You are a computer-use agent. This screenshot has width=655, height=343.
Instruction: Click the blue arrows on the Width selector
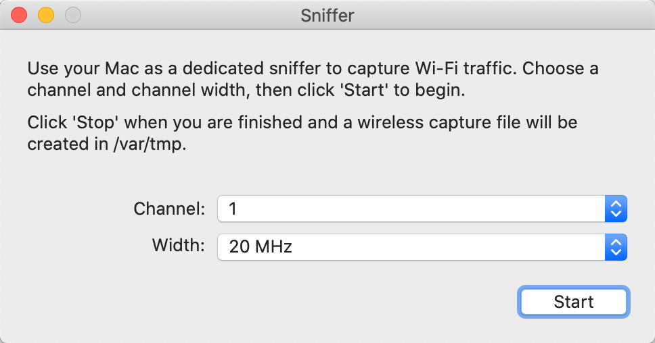click(x=616, y=247)
